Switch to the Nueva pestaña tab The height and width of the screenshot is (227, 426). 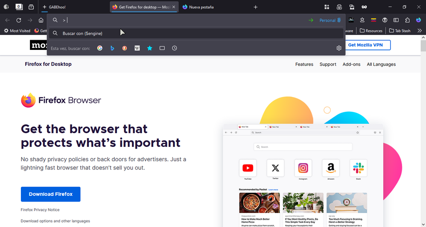pos(213,7)
